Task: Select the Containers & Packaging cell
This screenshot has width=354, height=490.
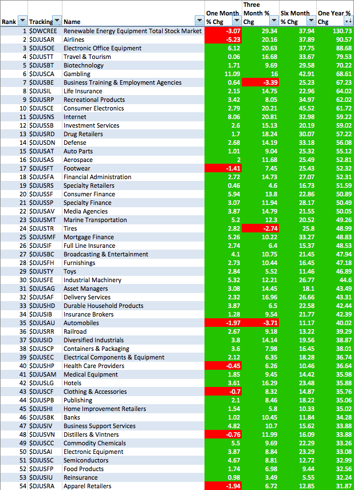Action: pos(133,349)
